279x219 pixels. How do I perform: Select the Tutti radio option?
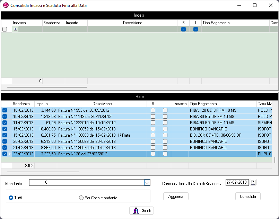11,198
